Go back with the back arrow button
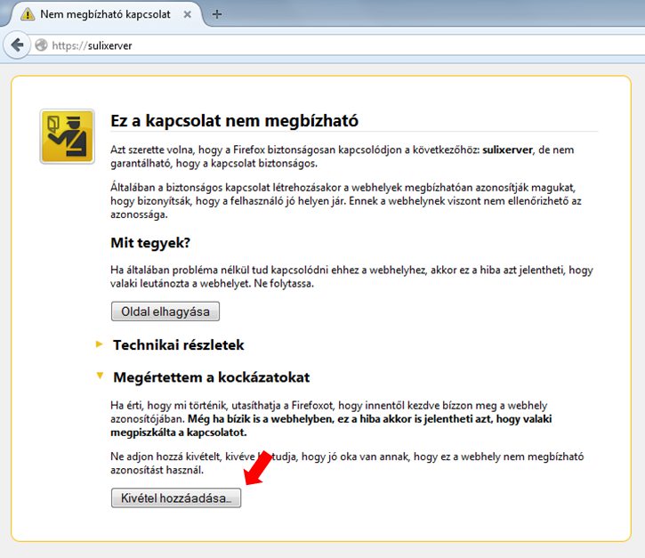 click(16, 44)
